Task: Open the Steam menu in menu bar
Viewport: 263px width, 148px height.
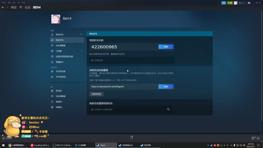Action: 4,3
